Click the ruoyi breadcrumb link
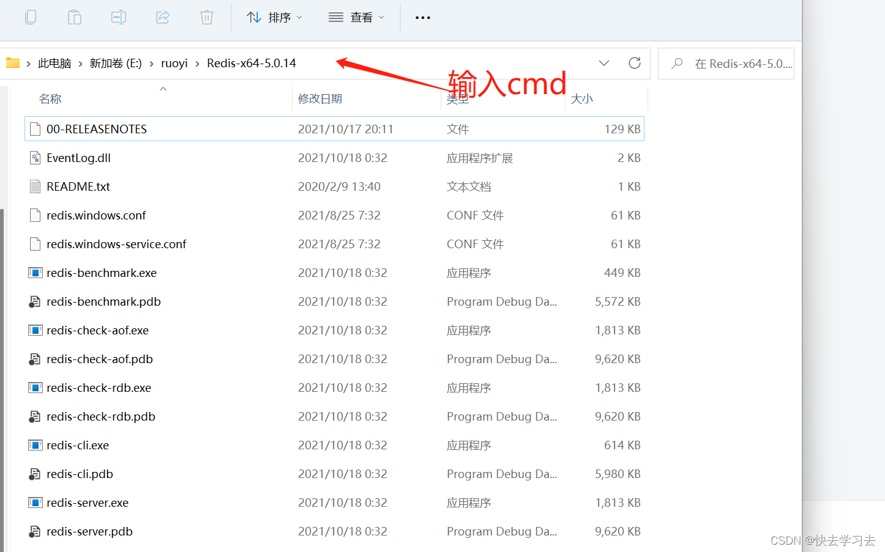The height and width of the screenshot is (552, 885). tap(174, 63)
